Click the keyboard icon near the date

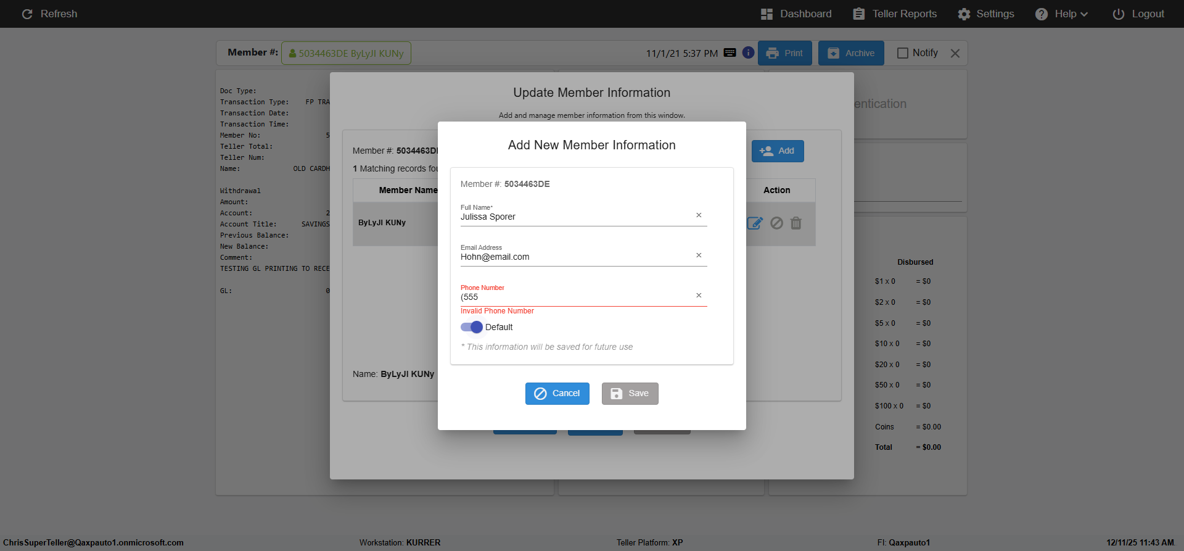pos(730,53)
